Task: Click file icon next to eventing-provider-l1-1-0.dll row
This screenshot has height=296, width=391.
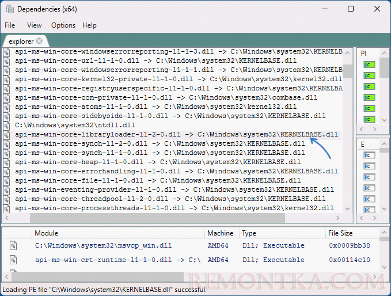Action: click(x=6, y=191)
